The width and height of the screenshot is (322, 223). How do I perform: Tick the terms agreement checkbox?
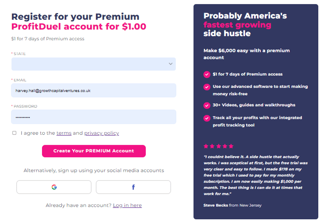point(14,133)
